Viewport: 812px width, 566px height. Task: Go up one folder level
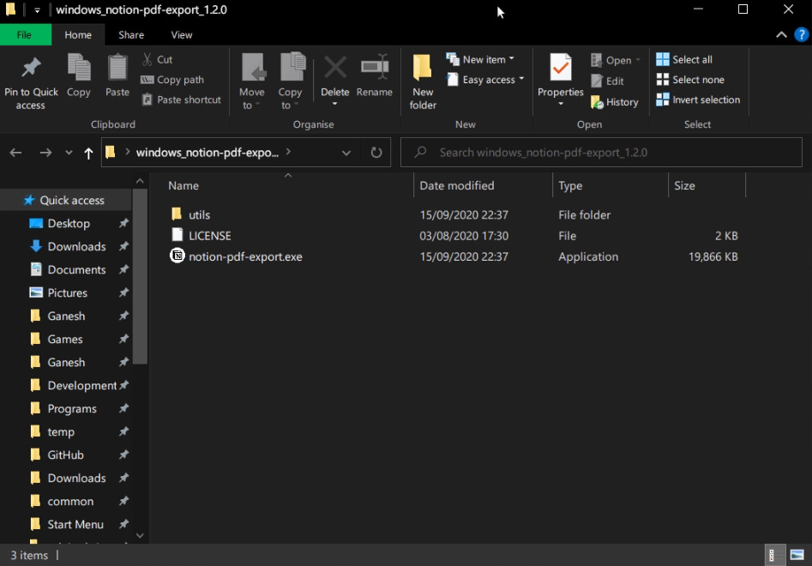(88, 153)
